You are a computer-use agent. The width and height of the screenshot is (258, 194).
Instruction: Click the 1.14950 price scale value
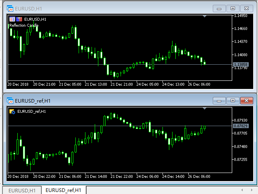[241, 16]
